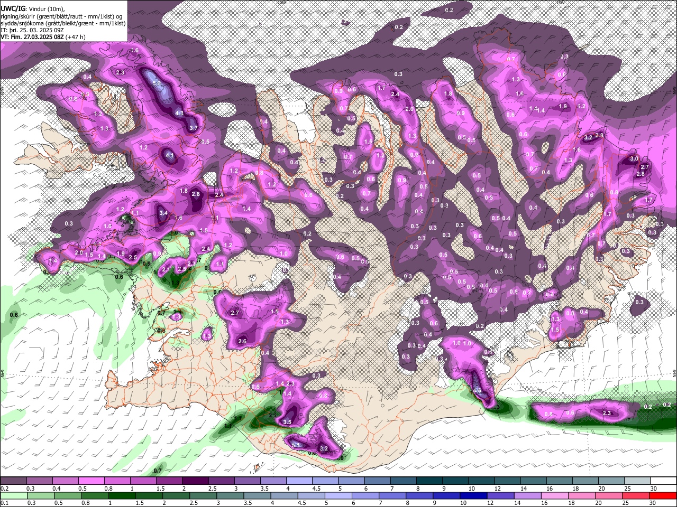Click the 20 label in the lower legend row
The image size is (677, 507).
pyautogui.click(x=599, y=503)
